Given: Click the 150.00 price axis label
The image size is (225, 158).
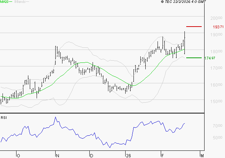Looking at the screenshot, I should point(216,101).
